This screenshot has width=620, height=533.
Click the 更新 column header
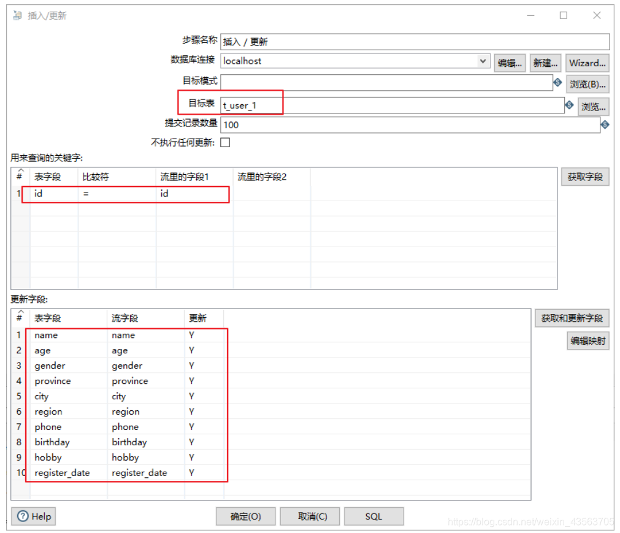point(204,318)
